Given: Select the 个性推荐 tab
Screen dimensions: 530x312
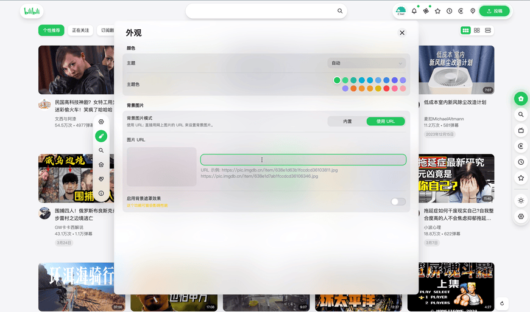Looking at the screenshot, I should coord(51,30).
